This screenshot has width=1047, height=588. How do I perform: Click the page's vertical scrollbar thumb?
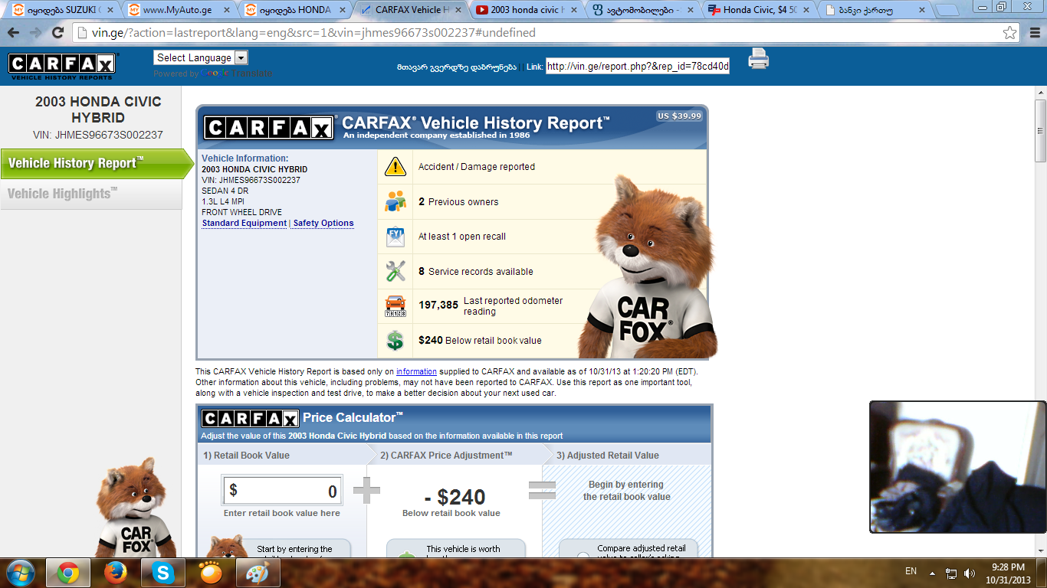pos(1040,130)
